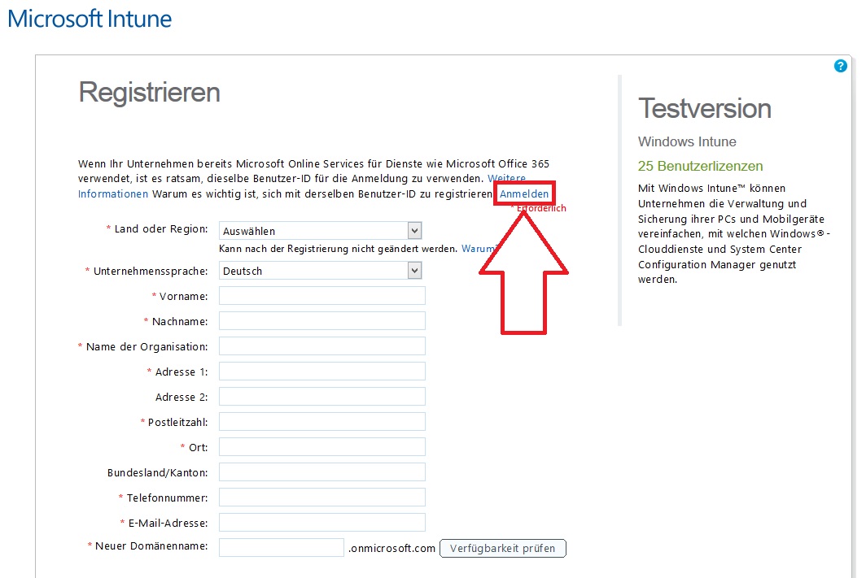Screen dimensions: 866x578
Task: Click the Microsoft Intune header logo
Action: 90,19
